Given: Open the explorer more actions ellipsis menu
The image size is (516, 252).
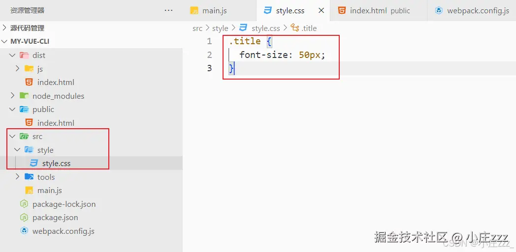Looking at the screenshot, I should click(x=168, y=10).
